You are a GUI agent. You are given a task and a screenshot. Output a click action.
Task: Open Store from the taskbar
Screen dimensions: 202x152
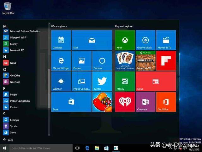106,148
